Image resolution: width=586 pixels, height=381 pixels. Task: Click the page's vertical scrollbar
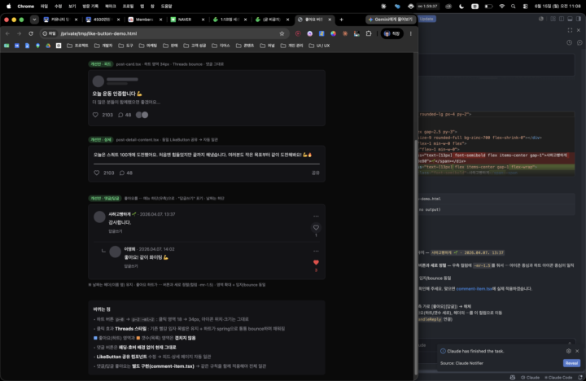tap(415, 258)
